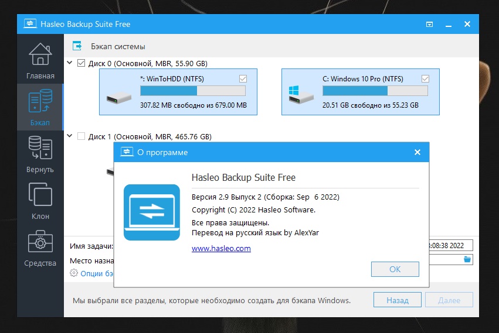Click the Hasleo logo in main title bar
Viewport: 499px width, 333px height.
click(30, 23)
